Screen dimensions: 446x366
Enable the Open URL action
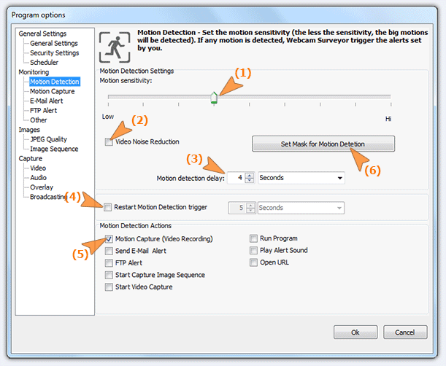click(x=253, y=262)
